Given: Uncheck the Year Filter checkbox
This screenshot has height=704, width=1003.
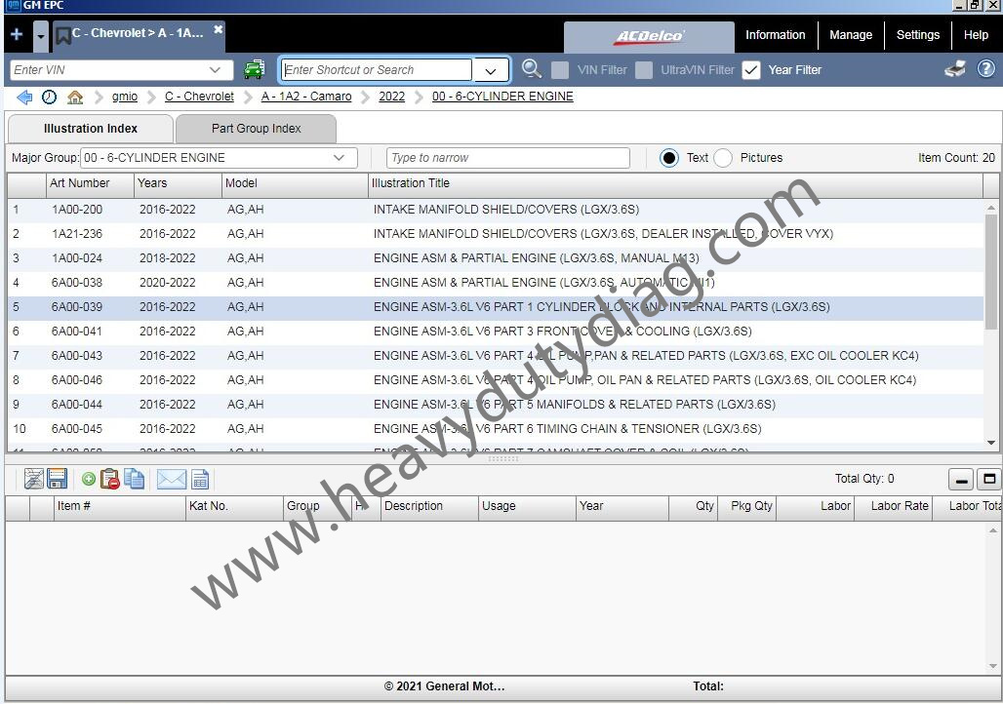Looking at the screenshot, I should pos(751,69).
